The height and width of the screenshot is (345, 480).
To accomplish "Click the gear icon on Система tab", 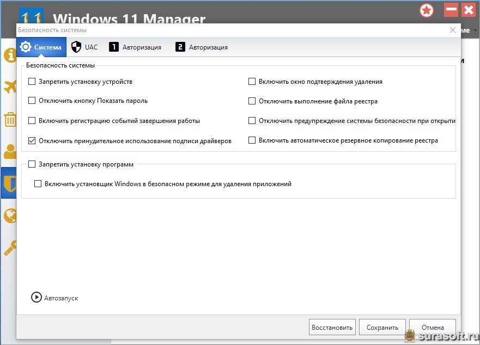I will click(26, 47).
